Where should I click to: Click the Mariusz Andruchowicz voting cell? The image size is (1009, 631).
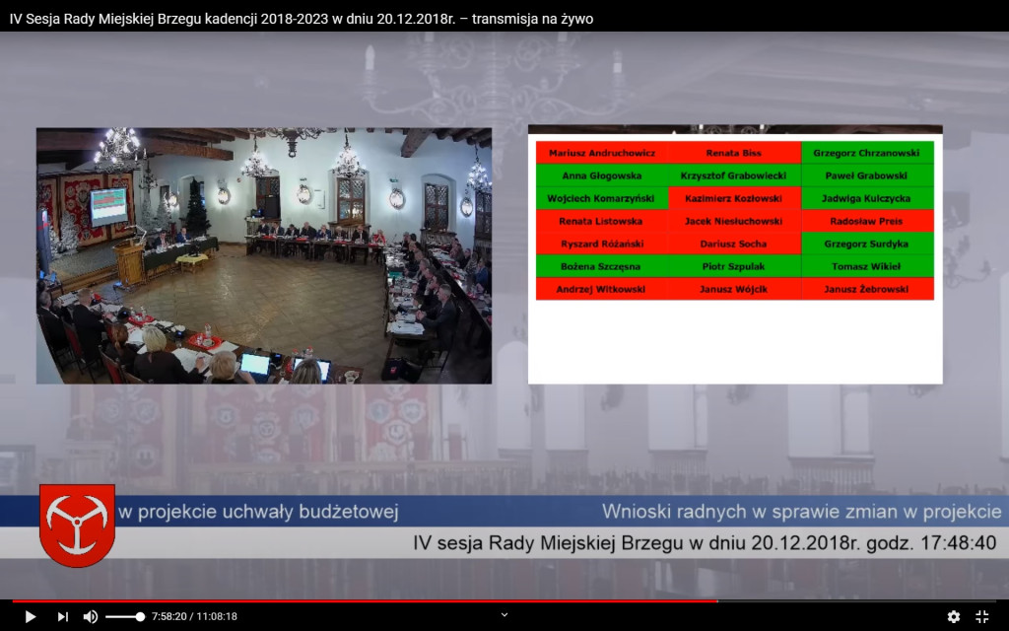[x=603, y=153]
